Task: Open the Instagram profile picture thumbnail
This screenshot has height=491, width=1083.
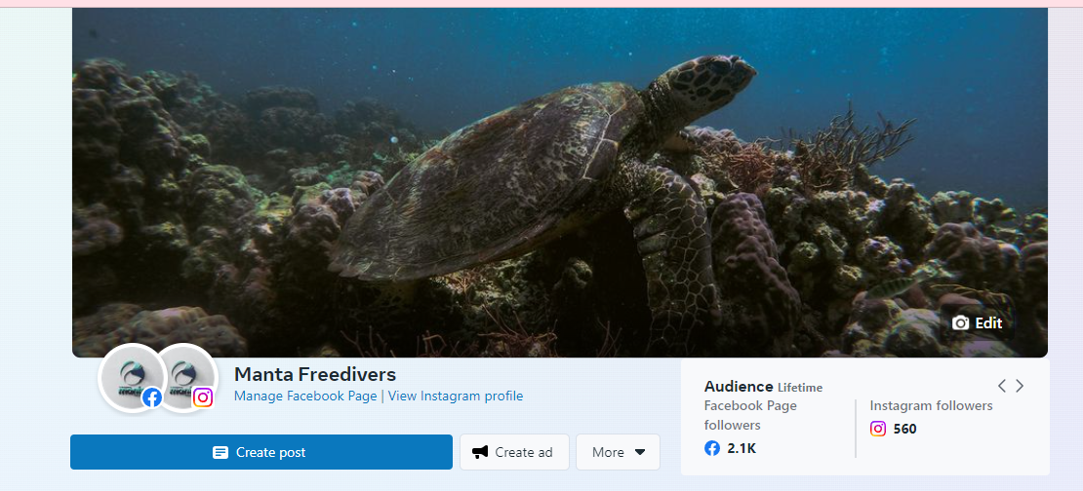Action: tap(184, 377)
